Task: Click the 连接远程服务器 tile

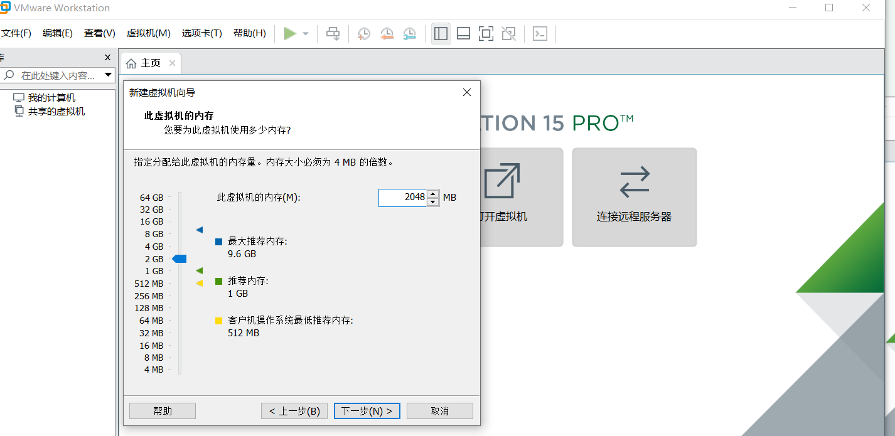Action: [x=635, y=198]
